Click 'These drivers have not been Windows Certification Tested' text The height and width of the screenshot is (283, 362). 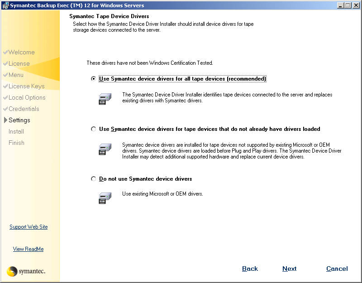click(150, 63)
